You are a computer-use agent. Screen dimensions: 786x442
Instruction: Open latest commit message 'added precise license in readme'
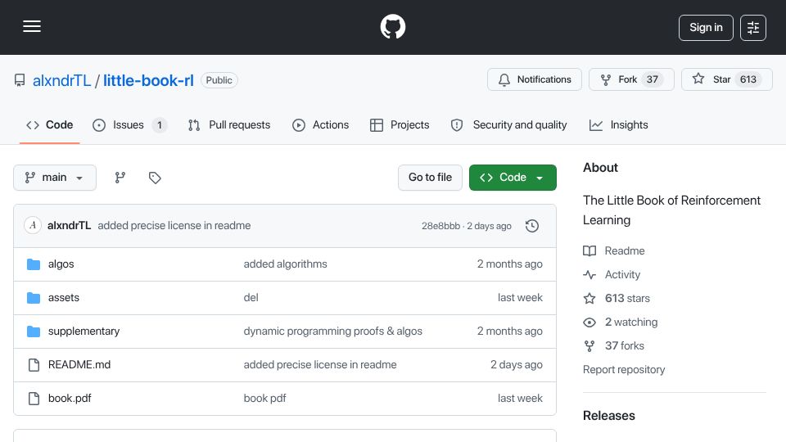pos(174,226)
